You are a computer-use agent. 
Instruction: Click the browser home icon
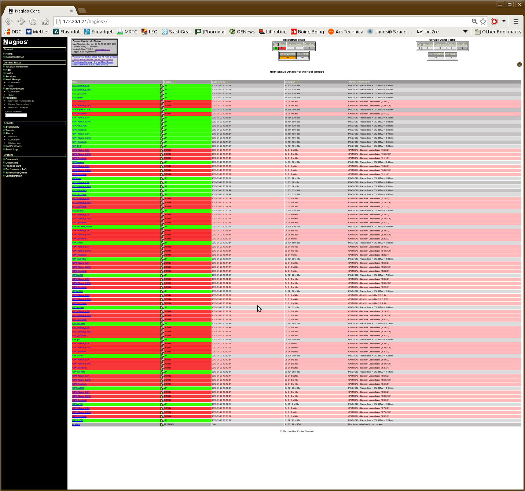coord(45,21)
